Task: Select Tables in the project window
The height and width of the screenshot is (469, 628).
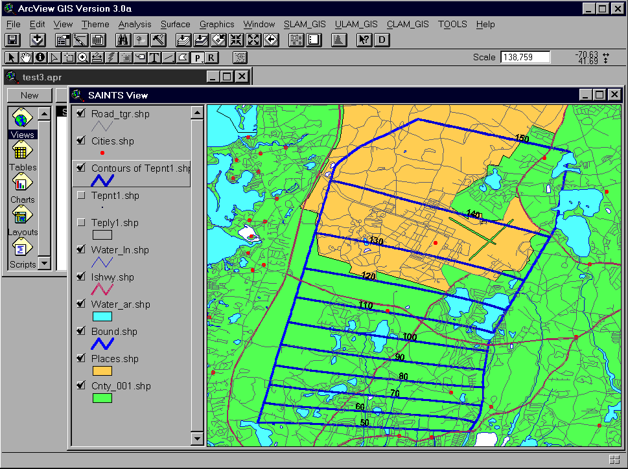Action: pos(23,157)
